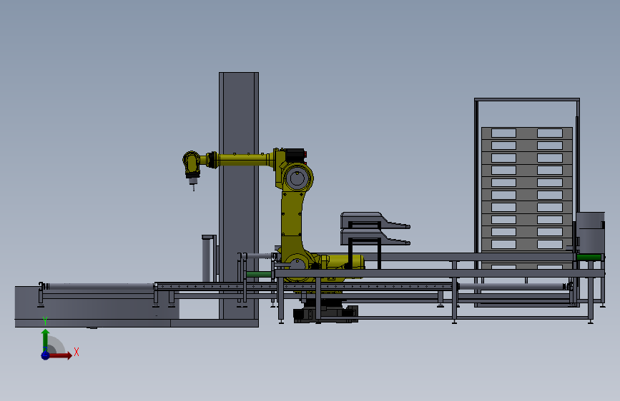Viewport: 620px width, 401px height.
Task: Click the green Y axis arrow of triad
Action: click(45, 340)
